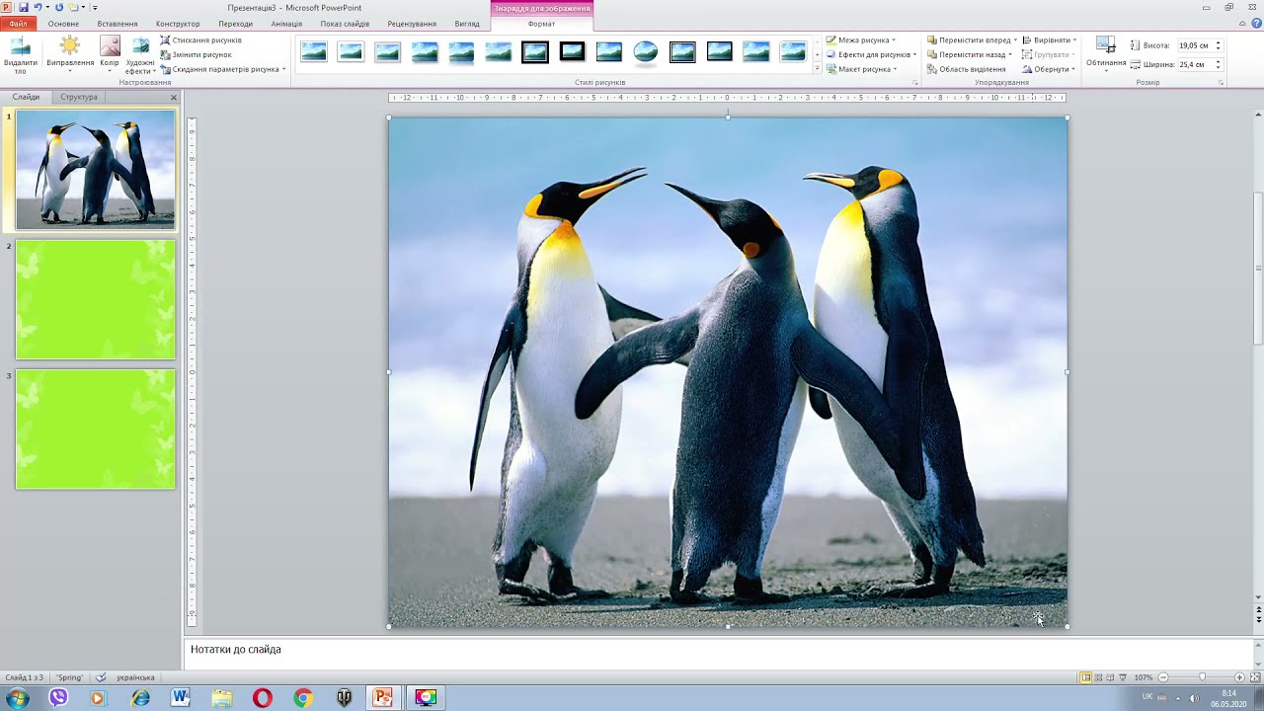The image size is (1264, 711).
Task: Click the zoom slider in status bar
Action: (1202, 677)
